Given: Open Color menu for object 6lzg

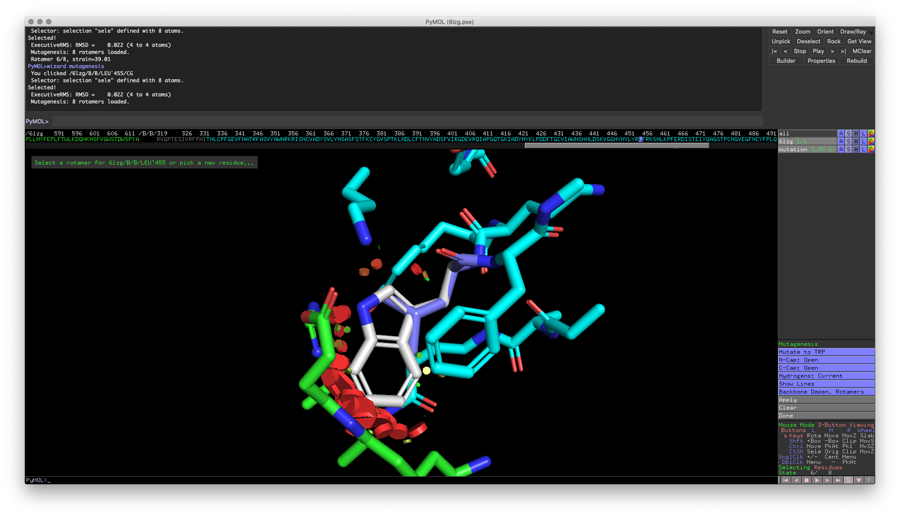Looking at the screenshot, I should [x=871, y=142].
